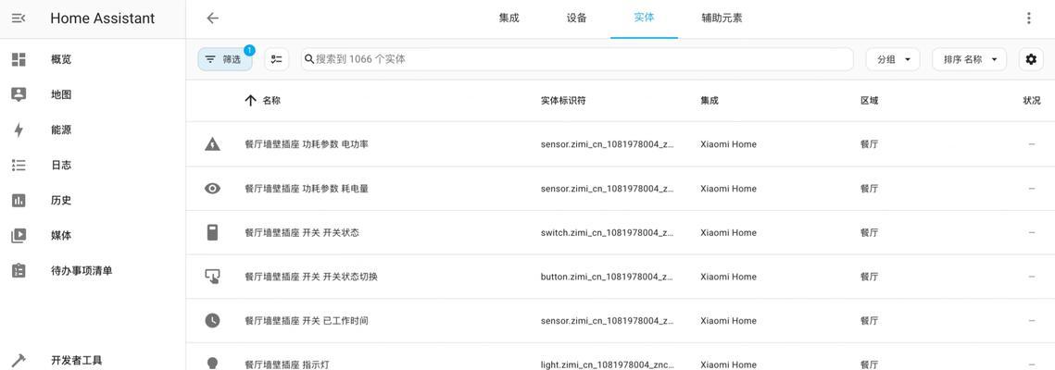The height and width of the screenshot is (370, 1055).
Task: Switch to the 设备 tab
Action: click(577, 18)
